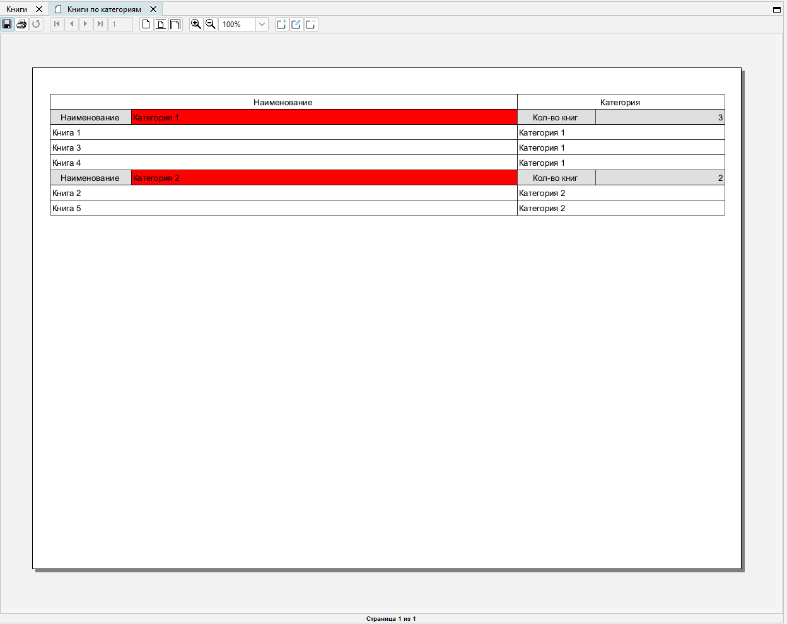Image resolution: width=787 pixels, height=624 pixels.
Task: Click the Save report icon
Action: tap(7, 24)
